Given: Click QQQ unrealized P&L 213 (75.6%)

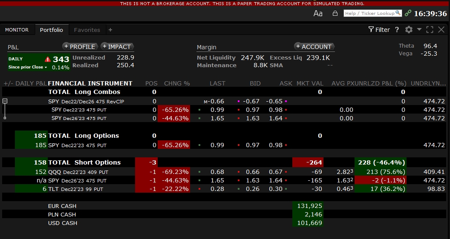Looking at the screenshot, I should 386,172.
